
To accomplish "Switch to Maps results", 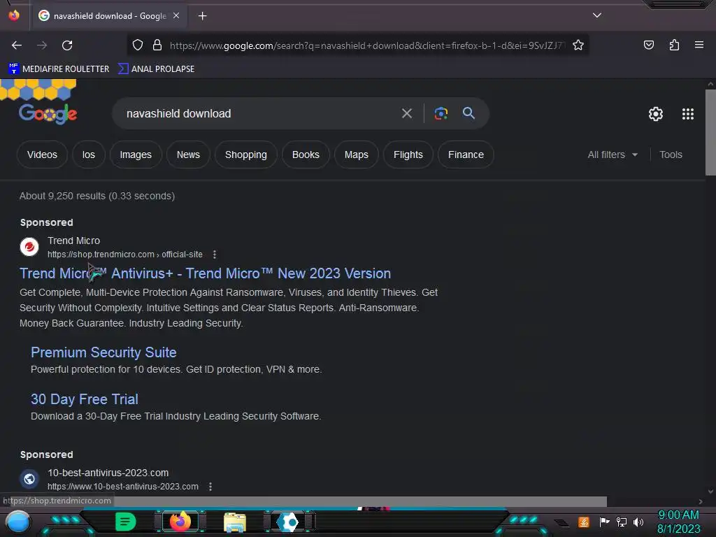I will [x=356, y=155].
